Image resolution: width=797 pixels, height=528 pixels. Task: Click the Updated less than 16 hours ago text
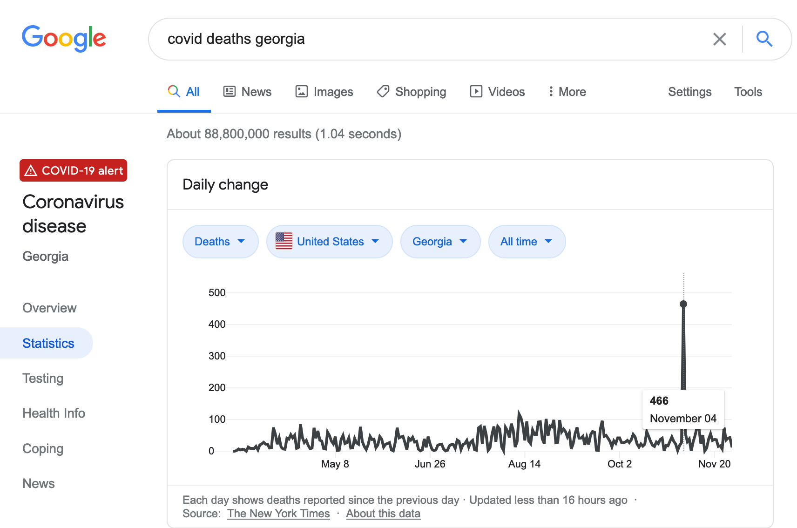point(548,500)
